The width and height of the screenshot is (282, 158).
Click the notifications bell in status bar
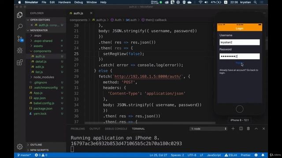(x=263, y=155)
